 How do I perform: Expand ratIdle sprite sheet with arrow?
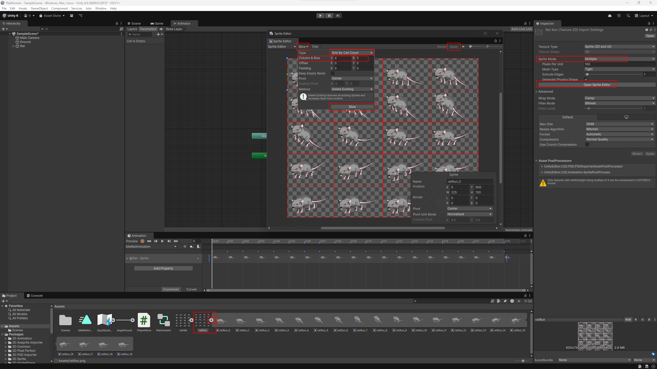pos(191,320)
